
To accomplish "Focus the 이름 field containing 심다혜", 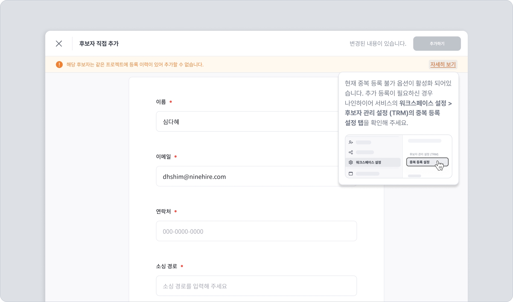I will point(247,122).
